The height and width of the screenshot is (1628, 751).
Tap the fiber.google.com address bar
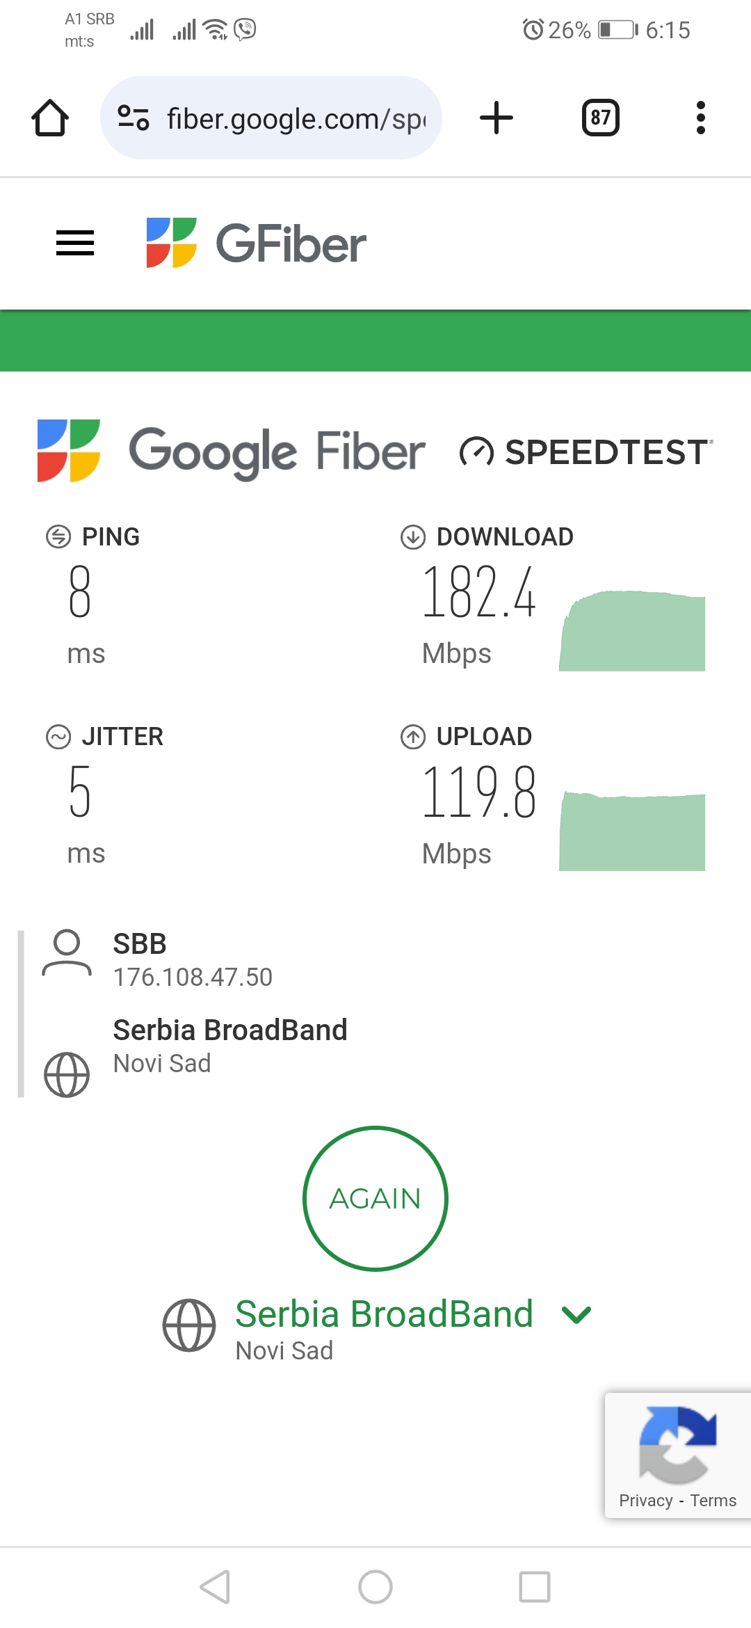click(296, 119)
